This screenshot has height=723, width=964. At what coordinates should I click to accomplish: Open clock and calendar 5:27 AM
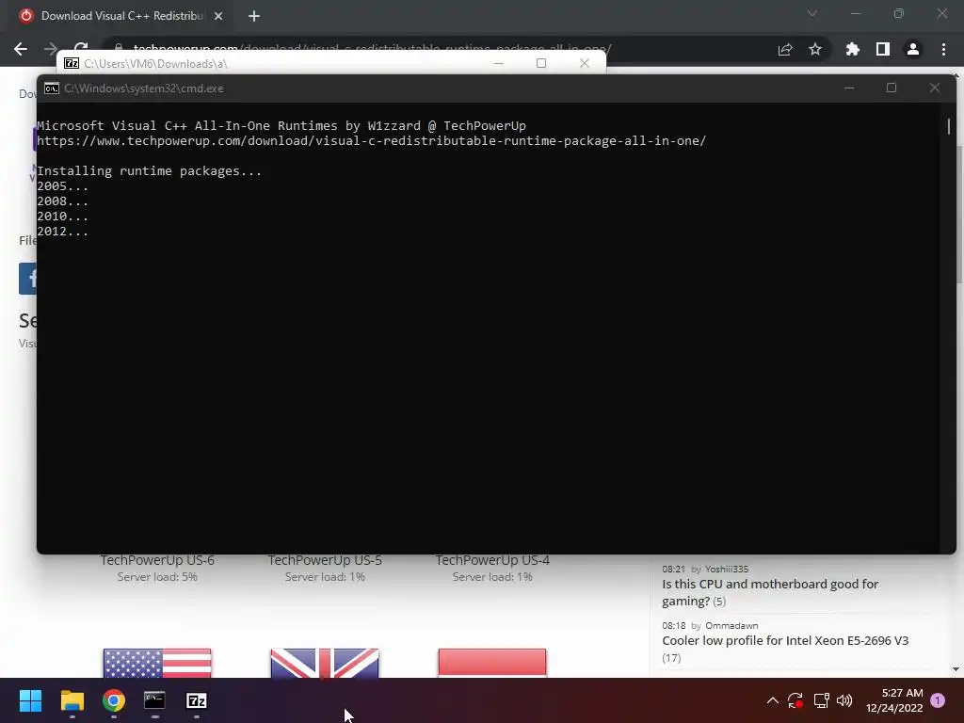pyautogui.click(x=894, y=700)
